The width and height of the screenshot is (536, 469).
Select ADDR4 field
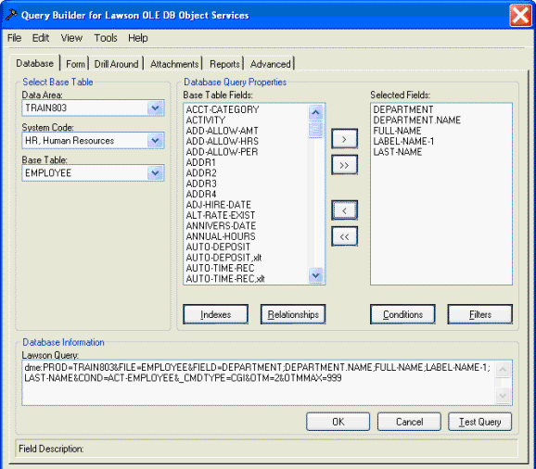click(201, 195)
